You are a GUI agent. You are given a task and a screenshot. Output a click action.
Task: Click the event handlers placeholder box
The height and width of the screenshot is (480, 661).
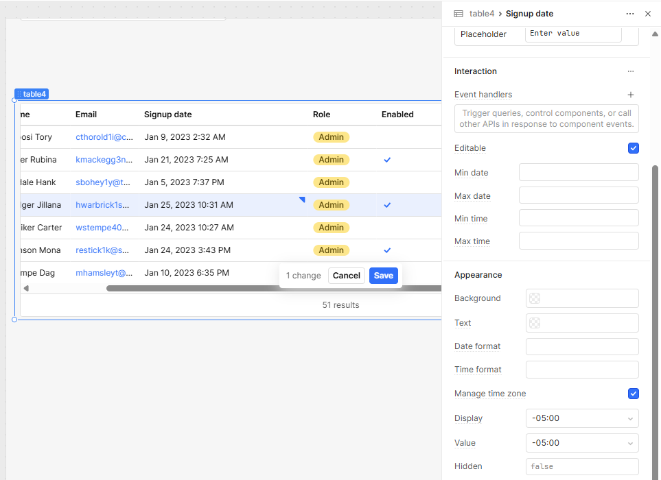click(546, 119)
